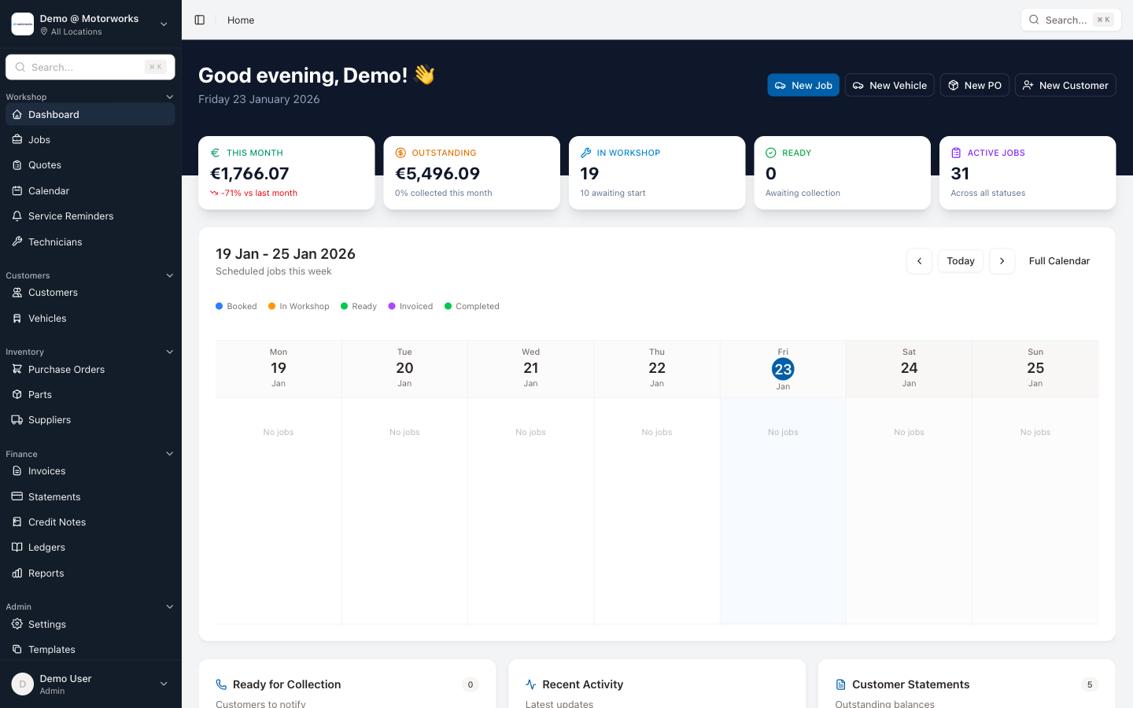Open the Full Calendar link
The width and height of the screenshot is (1133, 708).
click(x=1059, y=260)
